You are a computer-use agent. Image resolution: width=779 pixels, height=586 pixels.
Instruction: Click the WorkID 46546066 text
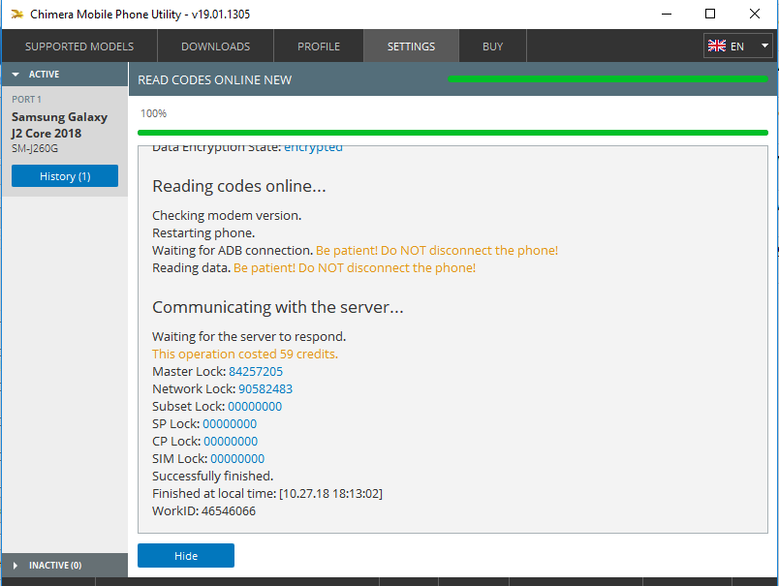coord(203,511)
